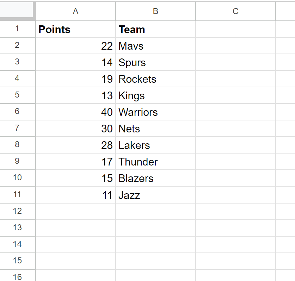
Task: Select column B header
Action: tap(155, 11)
